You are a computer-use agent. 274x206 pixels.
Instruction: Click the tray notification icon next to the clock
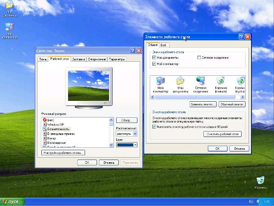click(259, 202)
